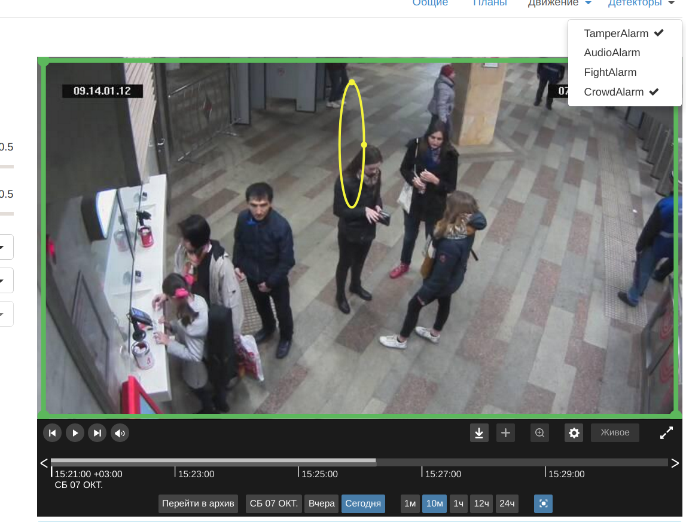
Task: Shift timeline right with forward arrow
Action: tap(675, 463)
